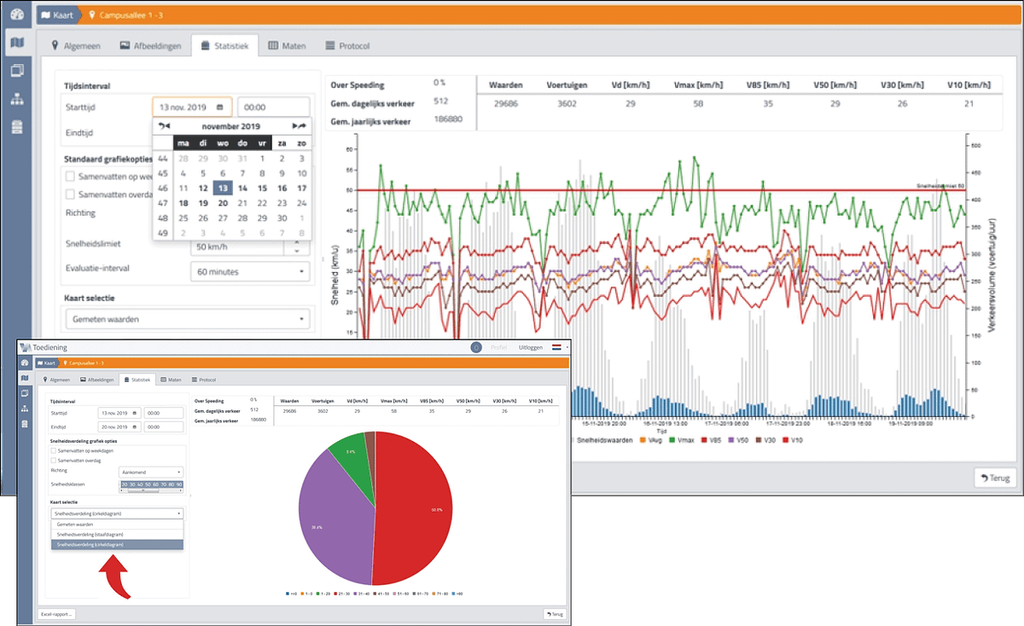Go to previous month in the calendar popup
The image size is (1024, 626).
pos(165,125)
